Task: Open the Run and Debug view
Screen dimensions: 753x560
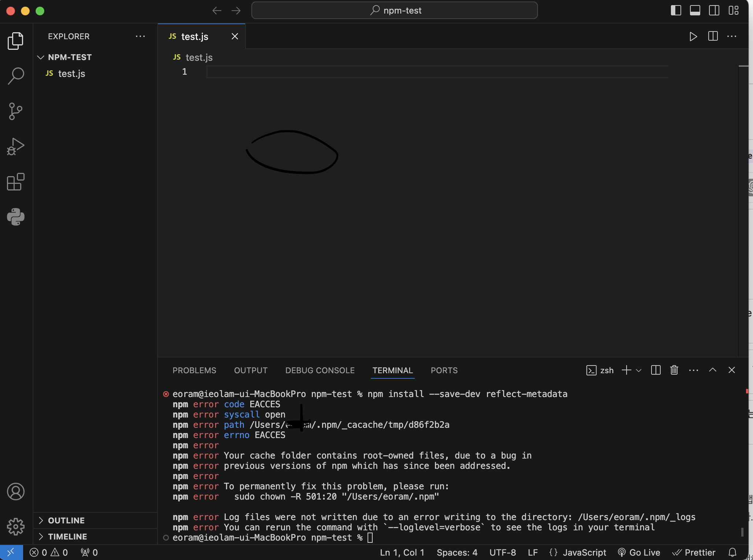Action: pyautogui.click(x=16, y=147)
